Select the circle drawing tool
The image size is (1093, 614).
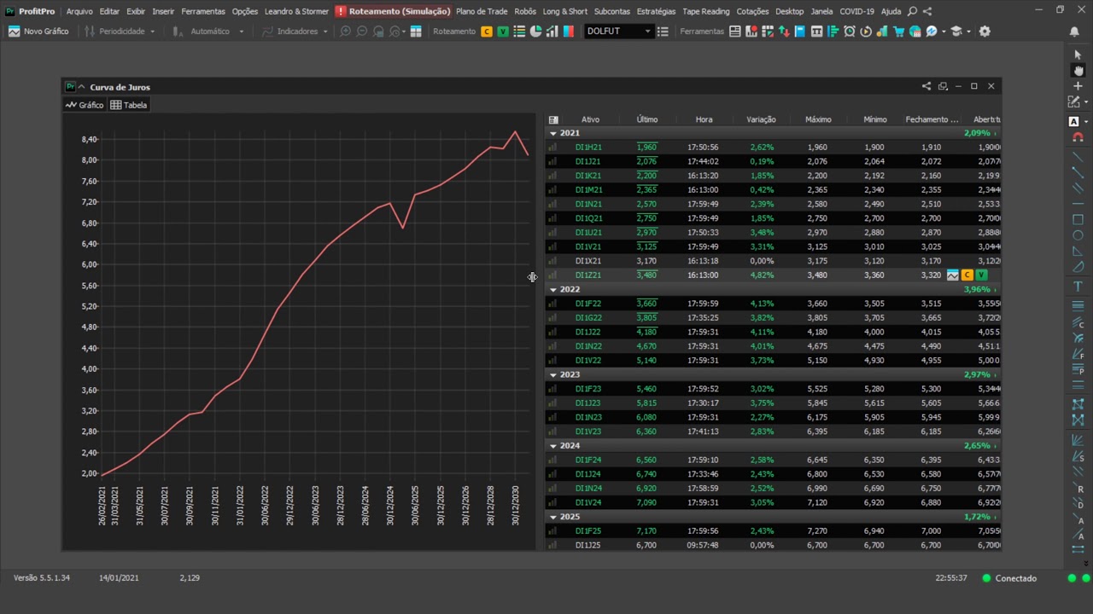tap(1078, 235)
